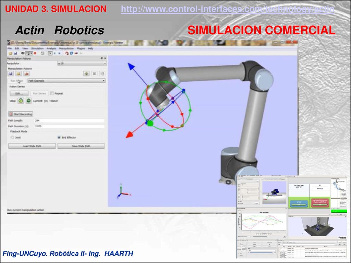Open the Simulation menu
This screenshot has height=263, width=351.
[37, 48]
